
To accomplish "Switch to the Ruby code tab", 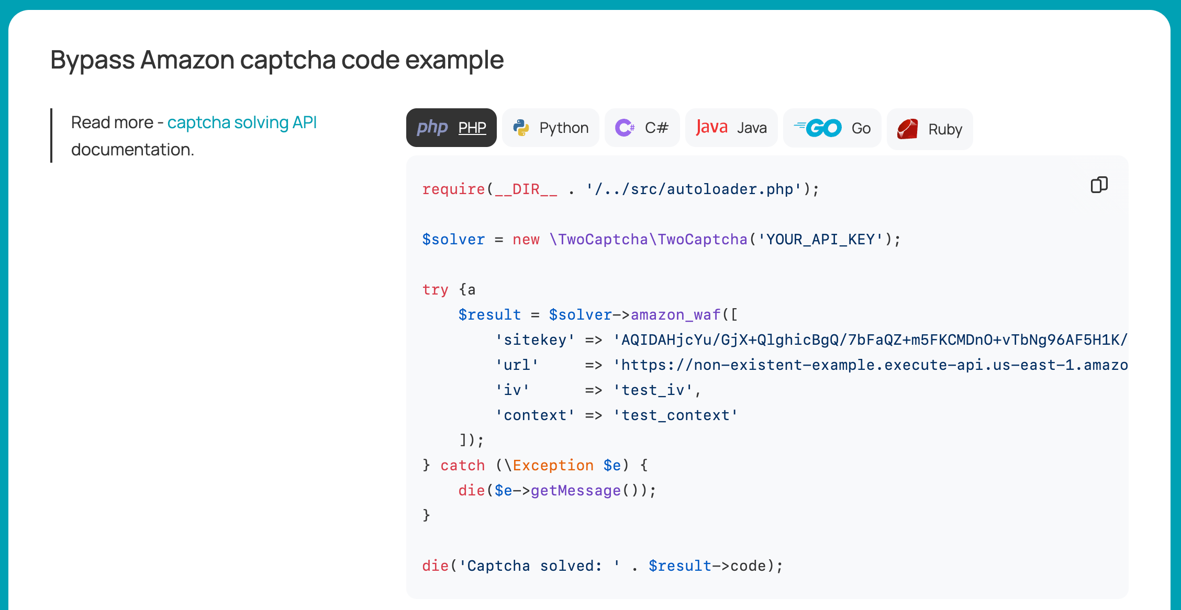I will 930,129.
